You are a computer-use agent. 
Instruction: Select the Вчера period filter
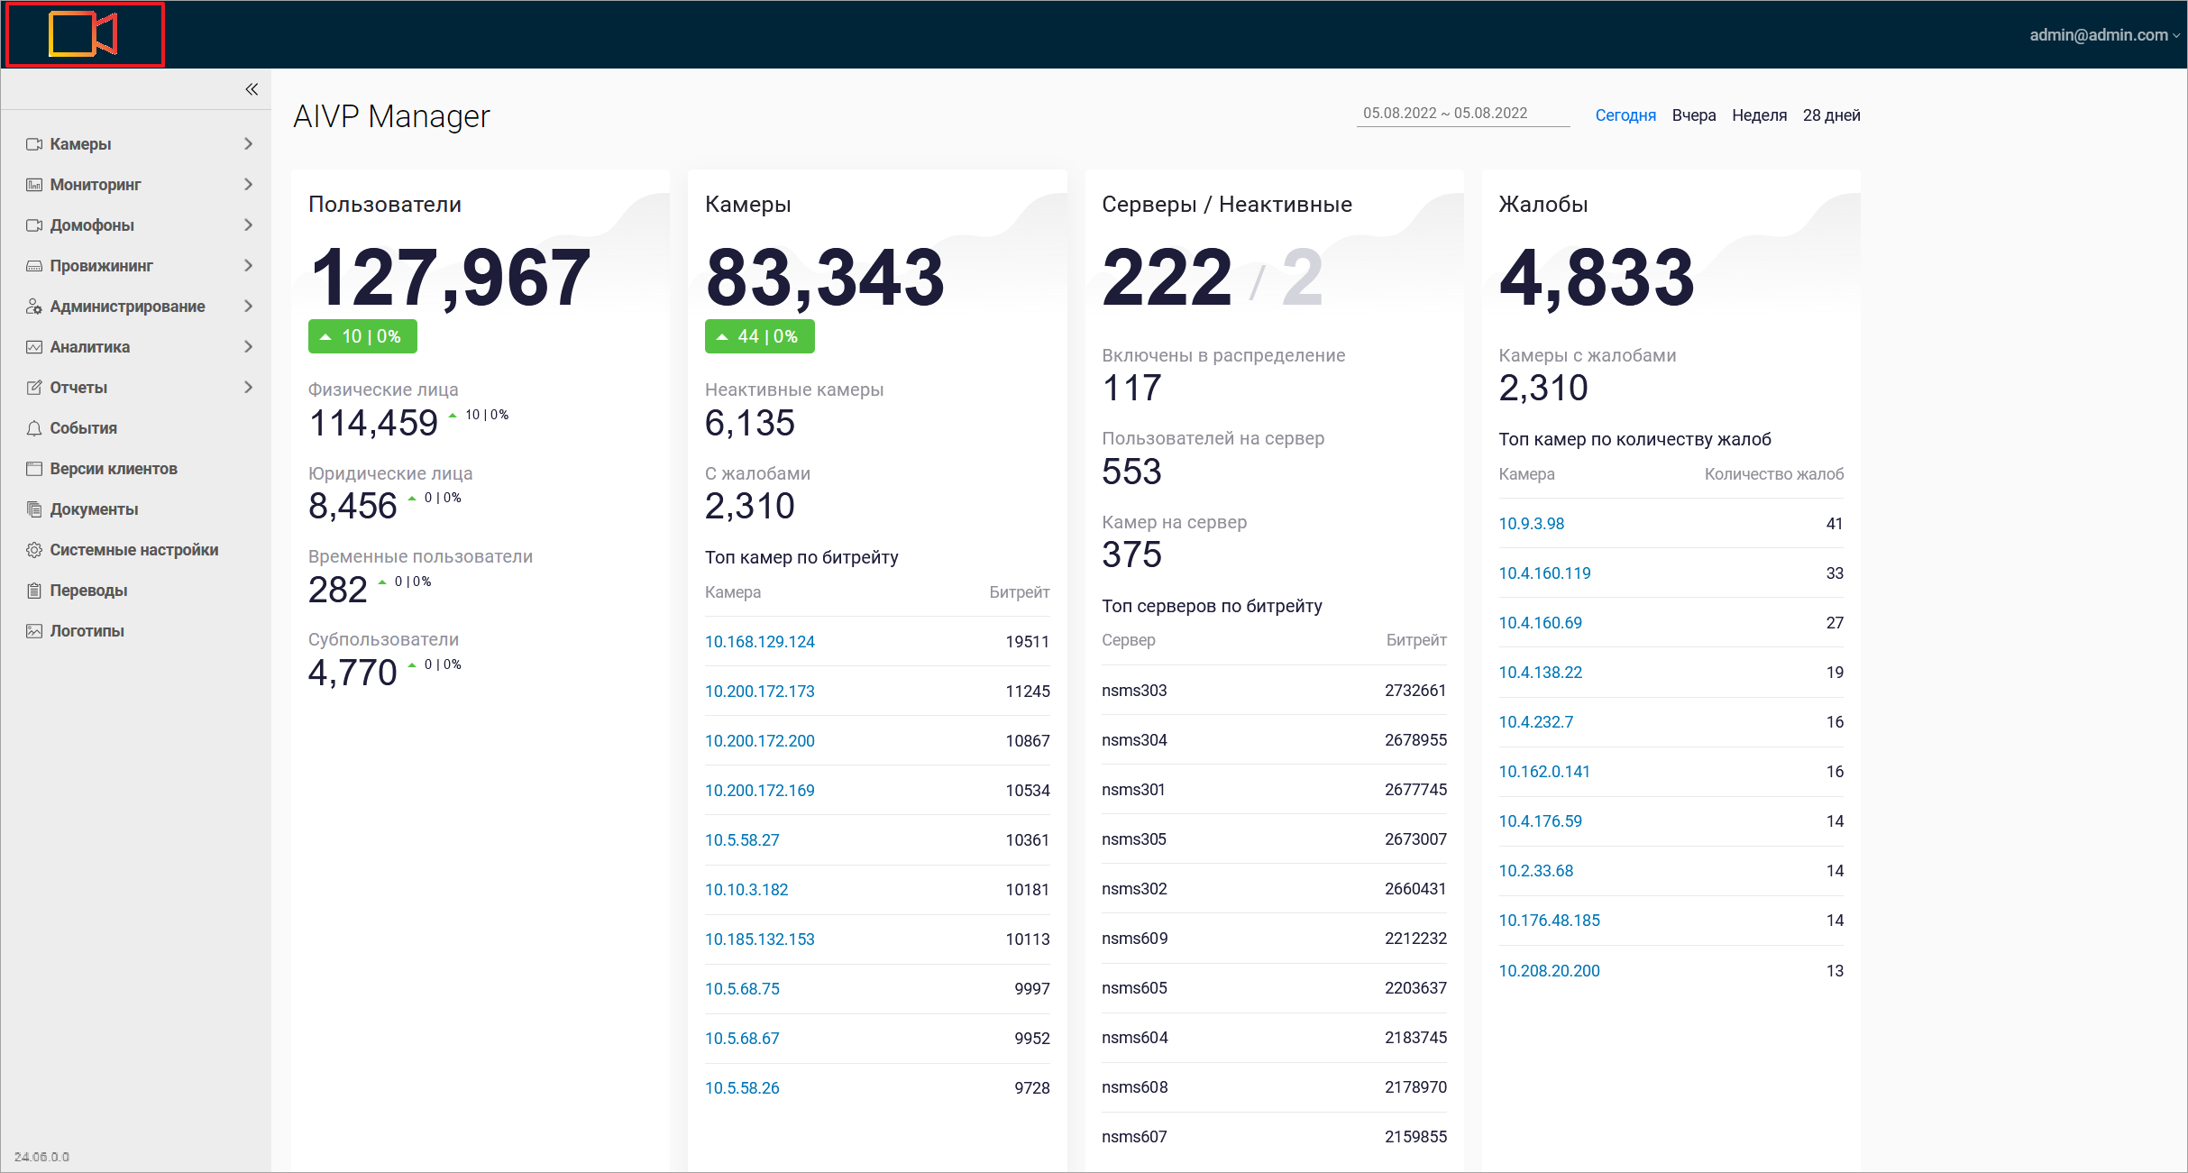click(1693, 115)
